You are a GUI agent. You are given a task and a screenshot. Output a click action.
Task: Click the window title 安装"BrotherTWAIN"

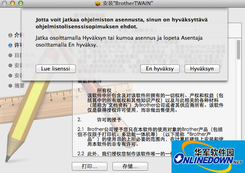(x=128, y=3)
